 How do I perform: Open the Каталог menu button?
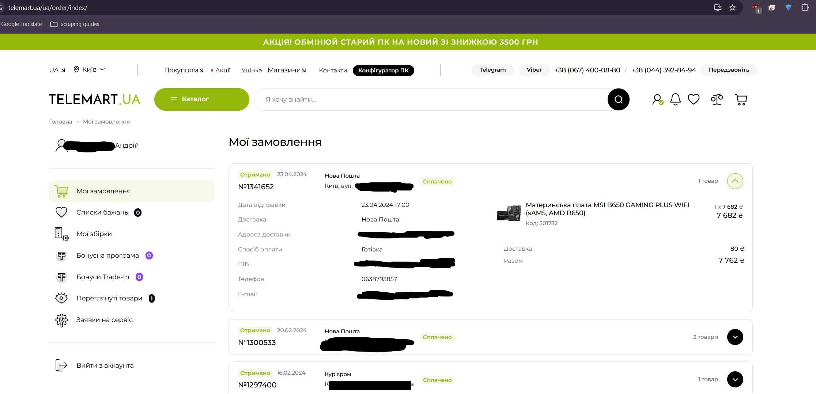pyautogui.click(x=201, y=99)
